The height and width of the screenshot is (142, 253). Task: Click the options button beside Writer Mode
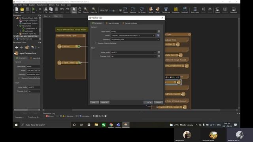159,52
